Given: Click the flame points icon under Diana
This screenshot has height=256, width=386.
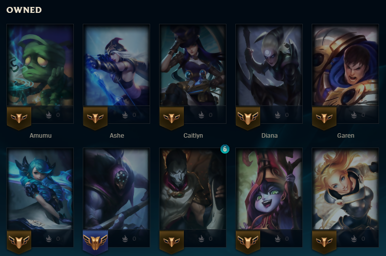Looking at the screenshot, I should (277, 115).
